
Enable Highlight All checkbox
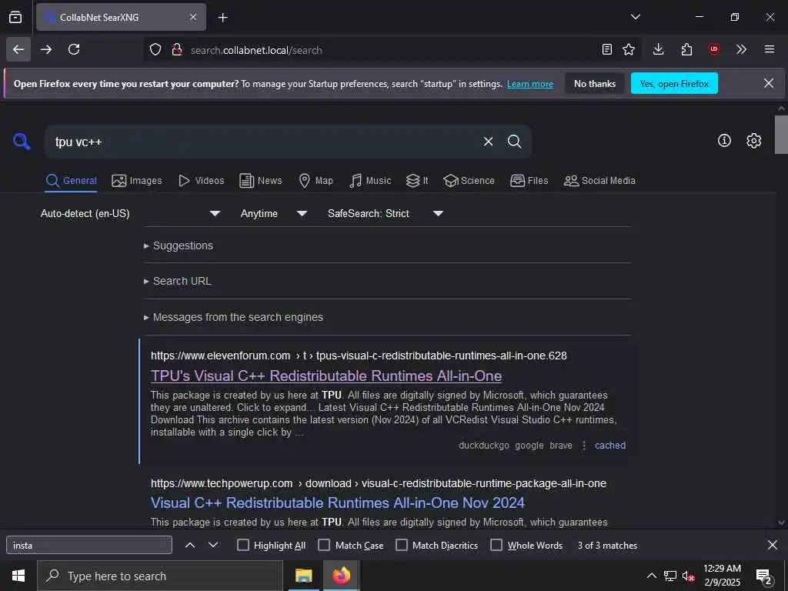pos(242,546)
